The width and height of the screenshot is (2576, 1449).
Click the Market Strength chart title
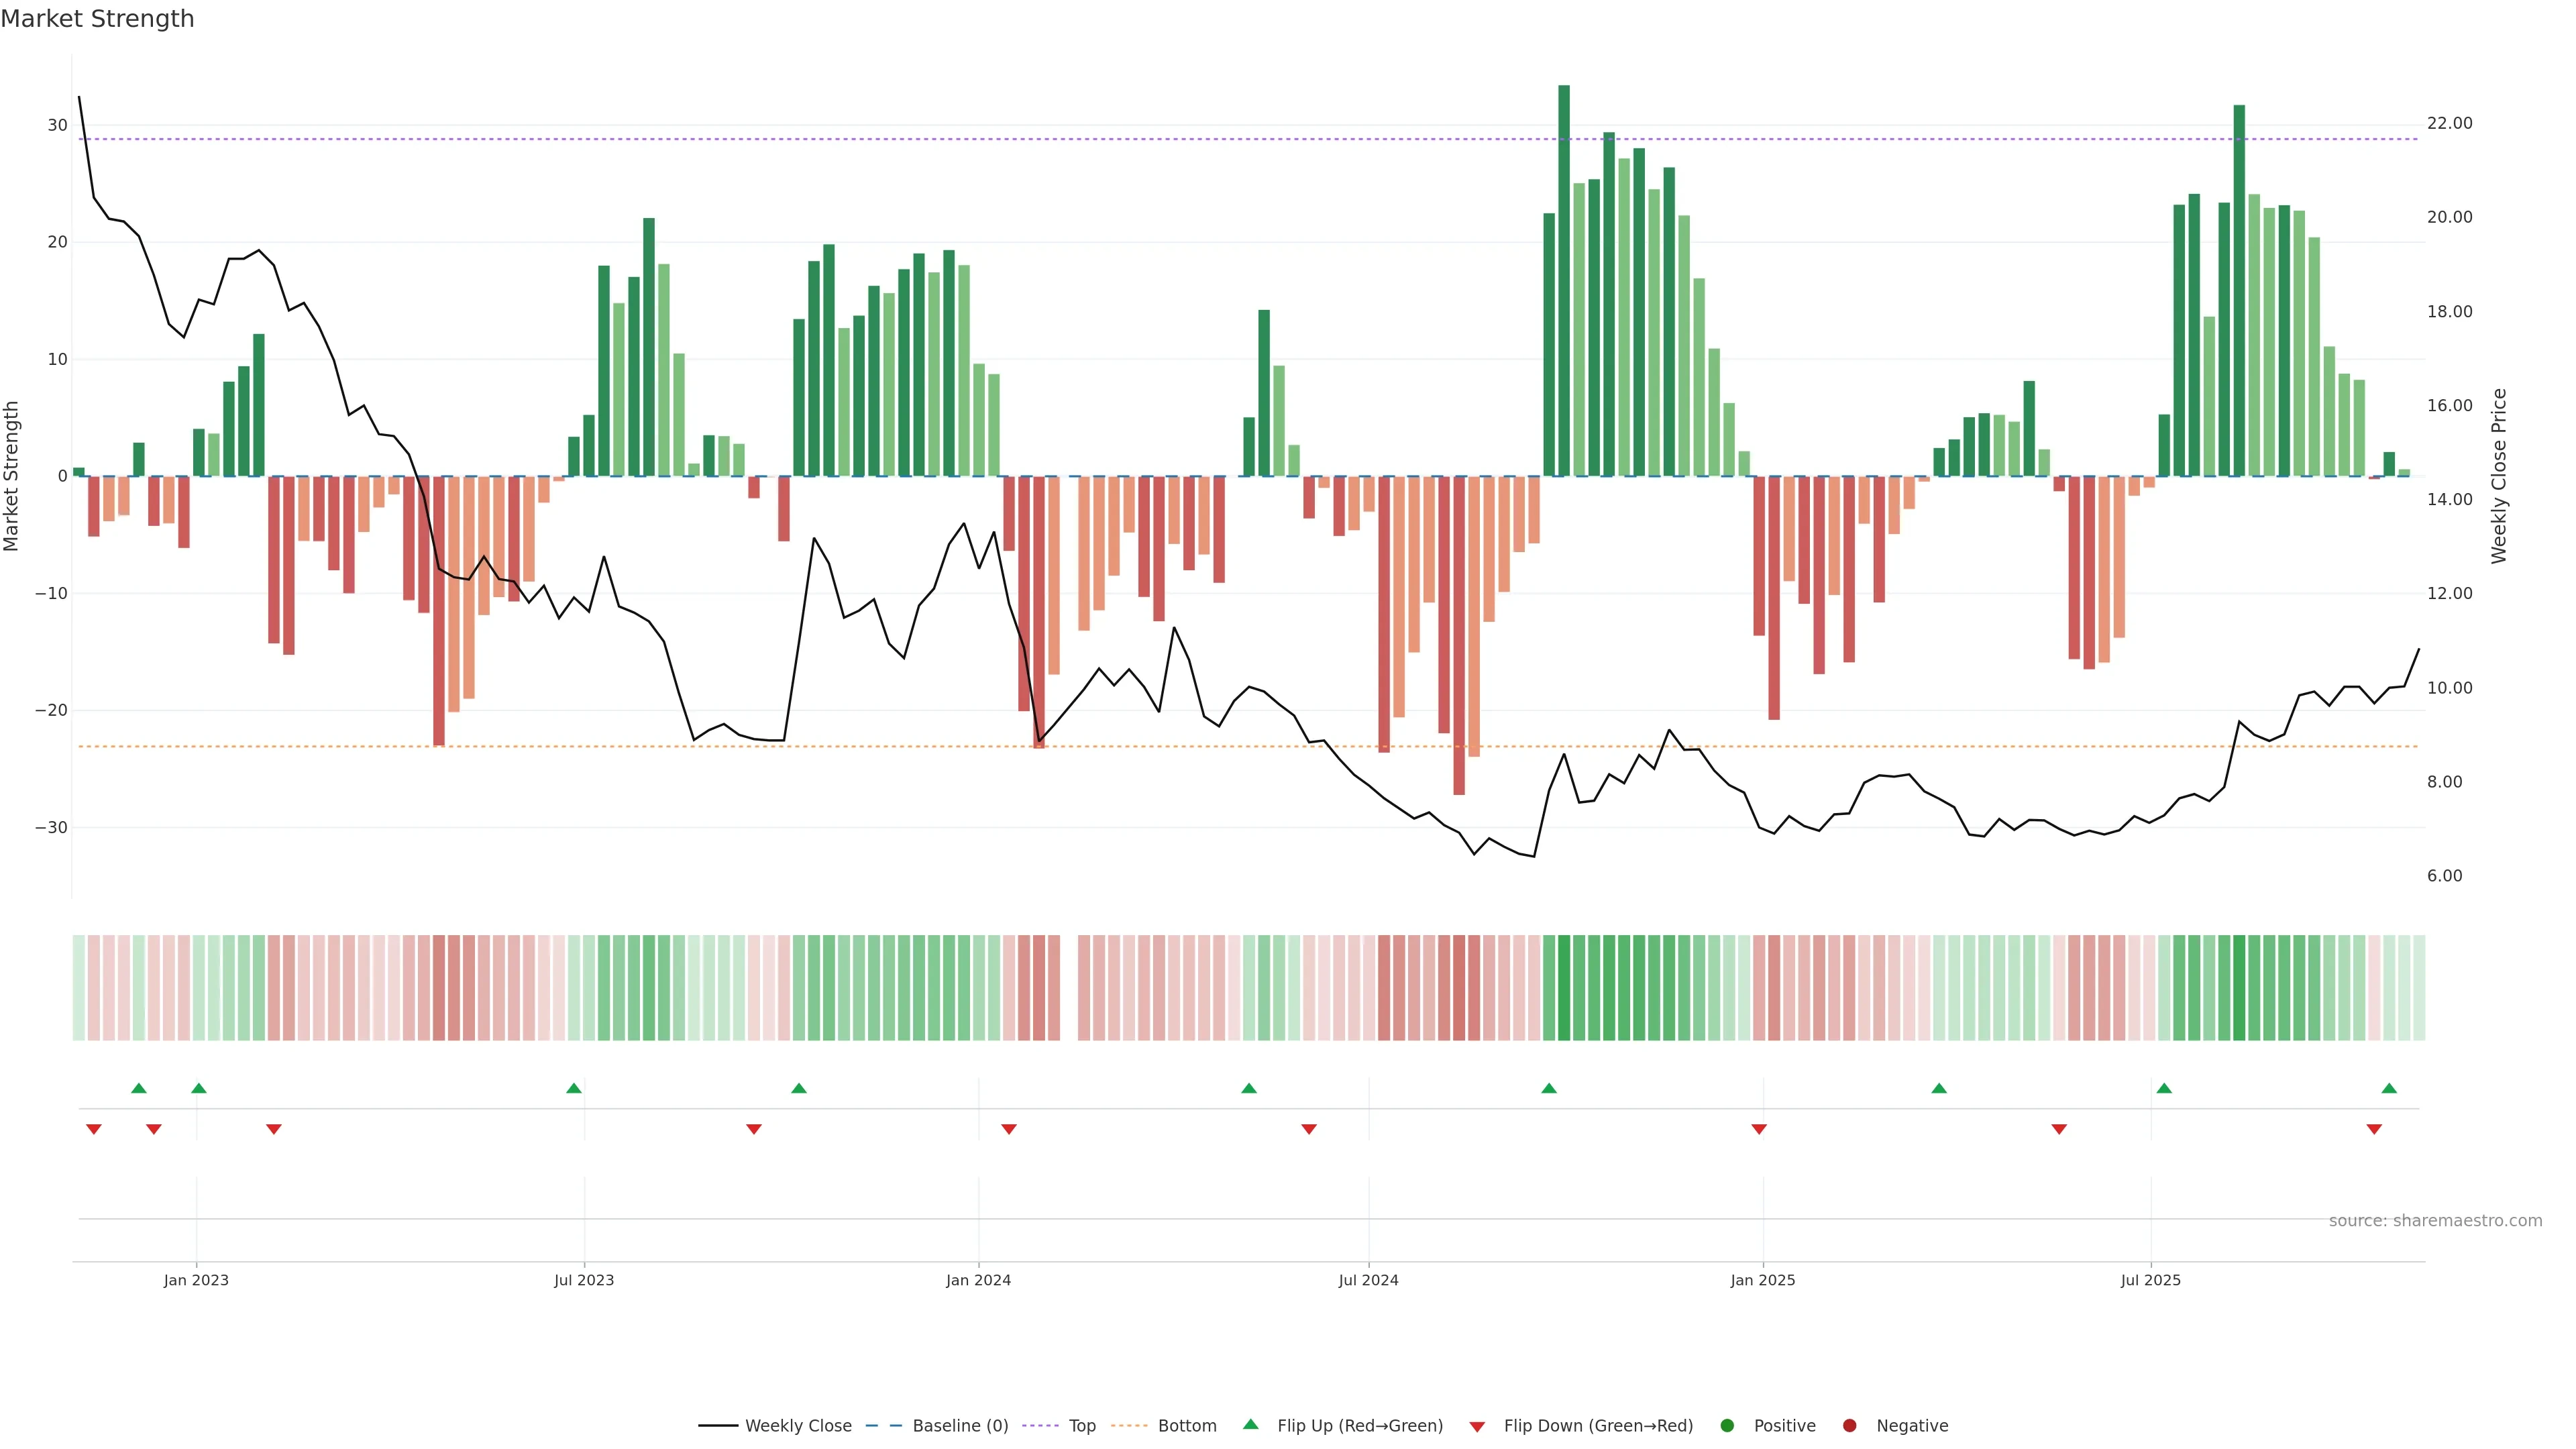pos(97,19)
